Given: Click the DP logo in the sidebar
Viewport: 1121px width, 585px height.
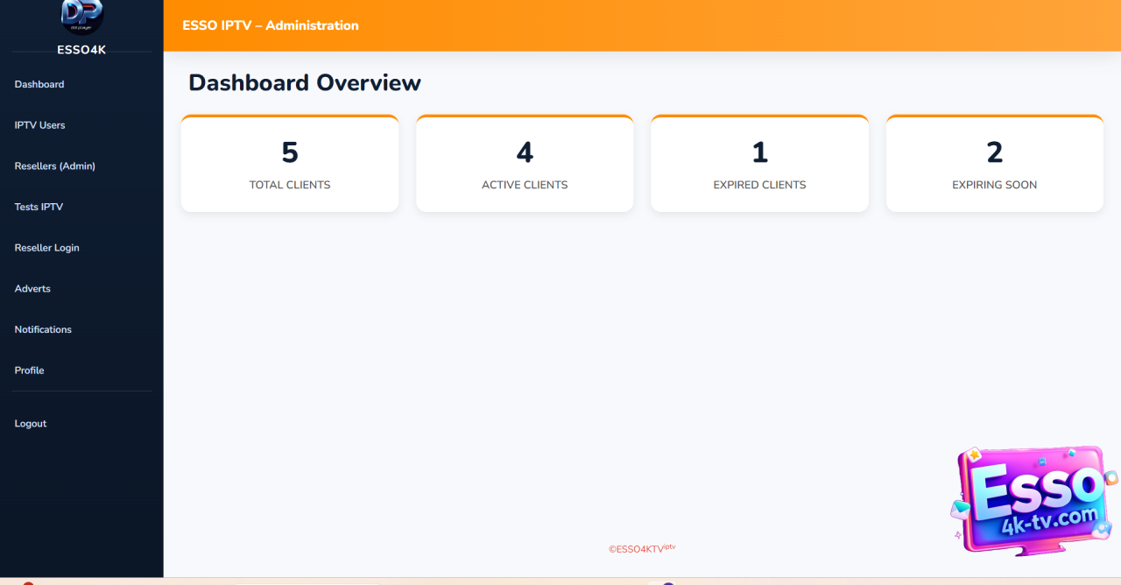Looking at the screenshot, I should pos(81,16).
